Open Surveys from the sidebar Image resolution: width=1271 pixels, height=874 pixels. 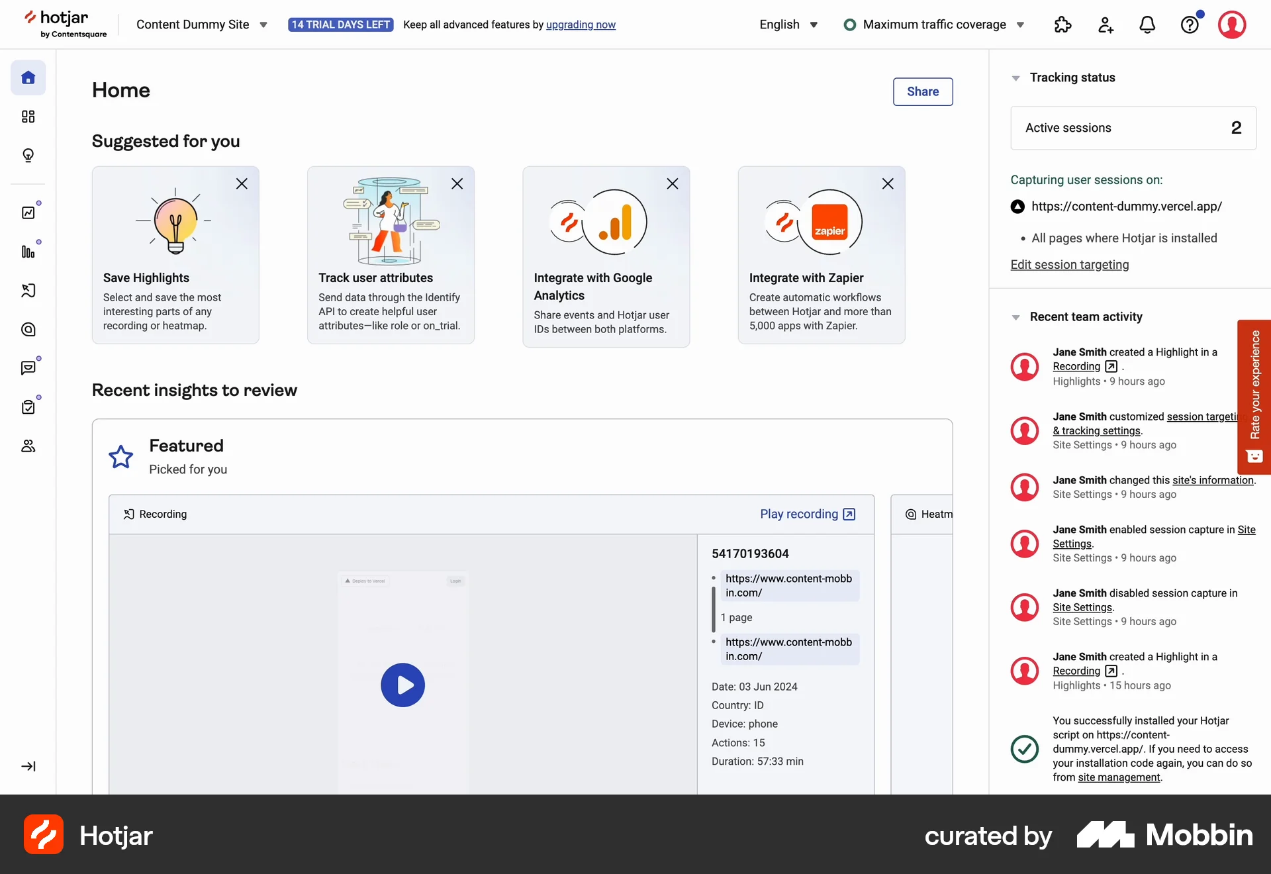[x=28, y=406]
